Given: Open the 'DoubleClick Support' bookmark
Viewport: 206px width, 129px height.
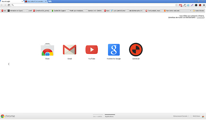Looking at the screenshot, I should 59,11.
